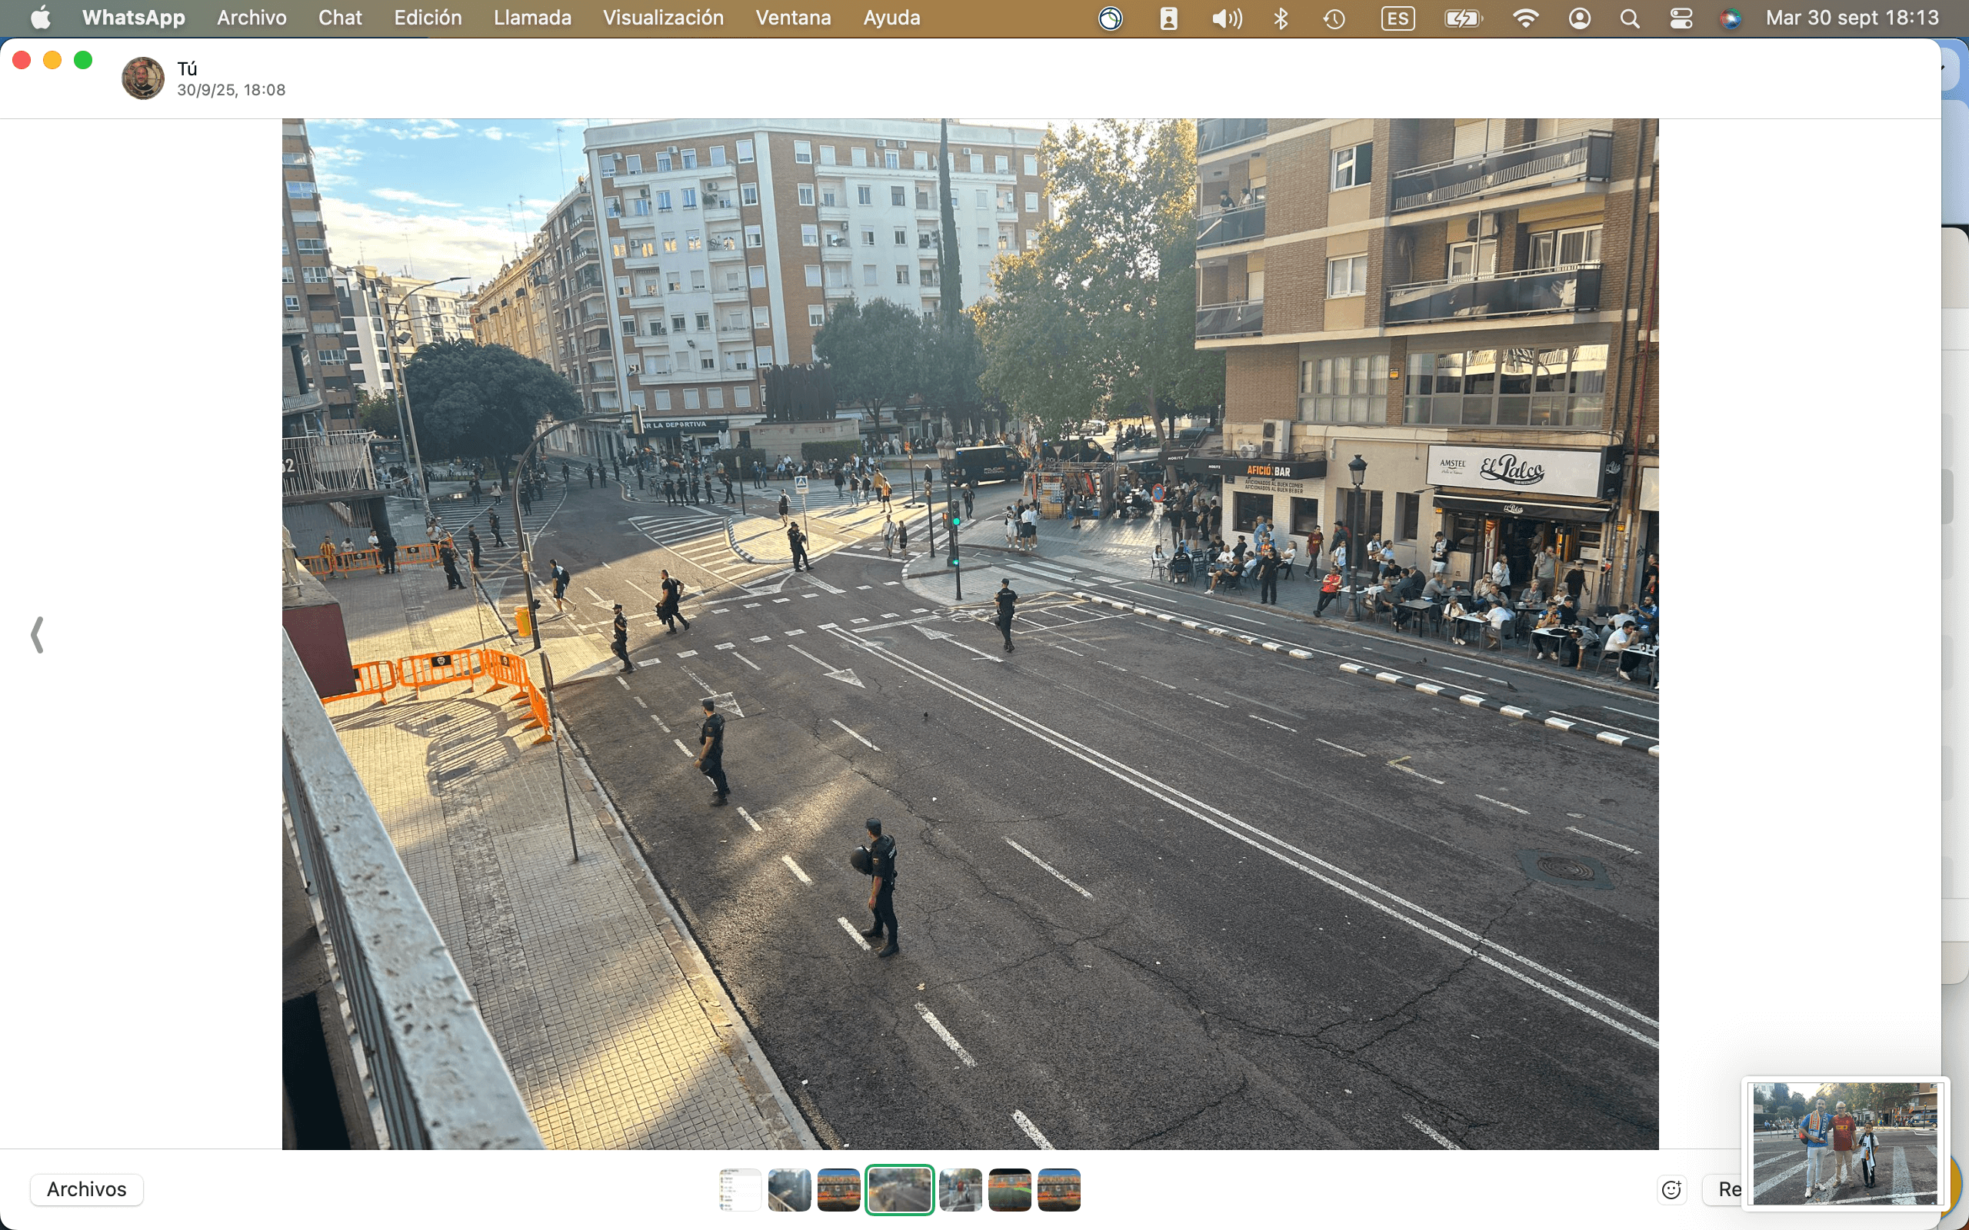
Task: Open the floating photo preview of three people
Action: pyautogui.click(x=1844, y=1142)
